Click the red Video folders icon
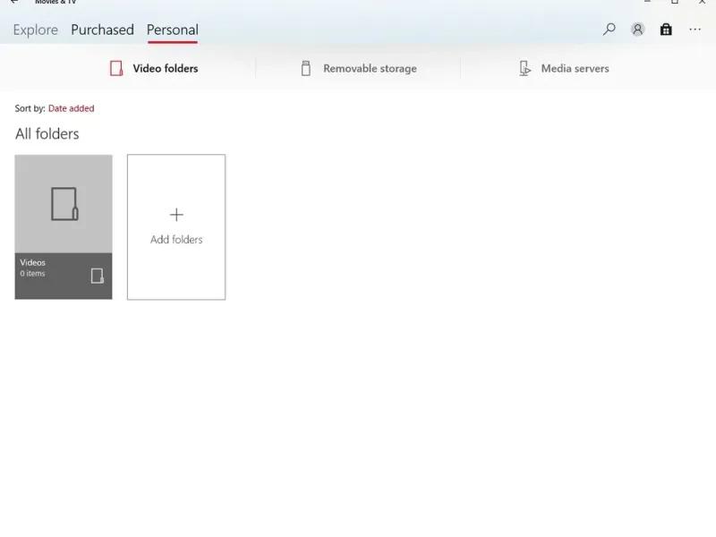Viewport: 716px width, 537px height. point(116,69)
